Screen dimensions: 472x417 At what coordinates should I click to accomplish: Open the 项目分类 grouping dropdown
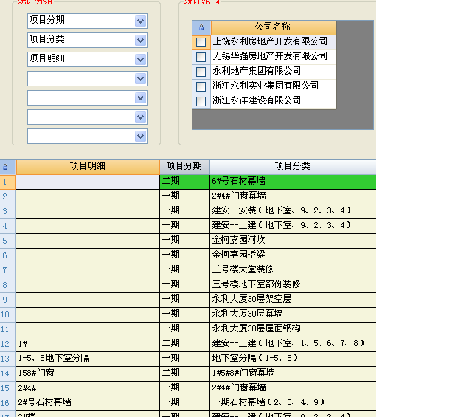pos(141,41)
